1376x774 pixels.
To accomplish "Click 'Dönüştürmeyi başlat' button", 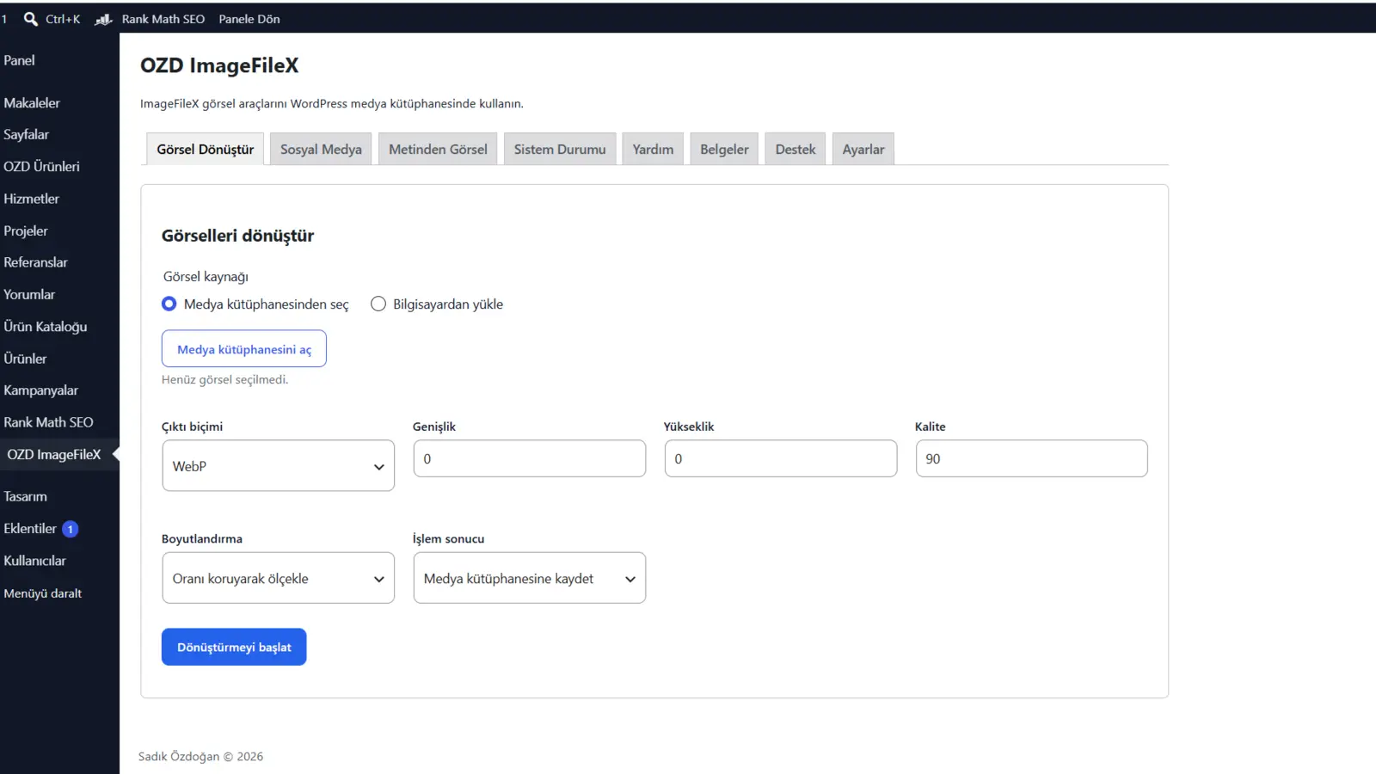I will (x=234, y=647).
